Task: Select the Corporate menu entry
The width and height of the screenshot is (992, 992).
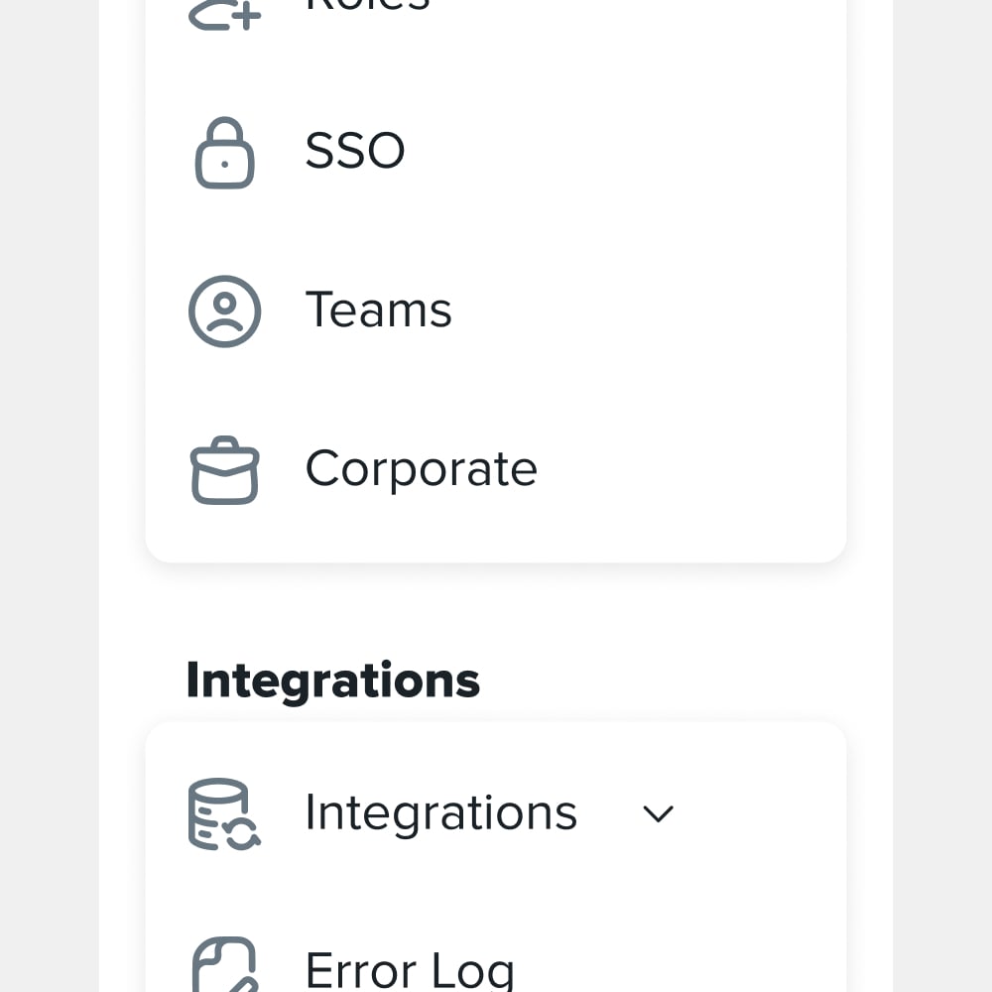Action: tap(421, 469)
